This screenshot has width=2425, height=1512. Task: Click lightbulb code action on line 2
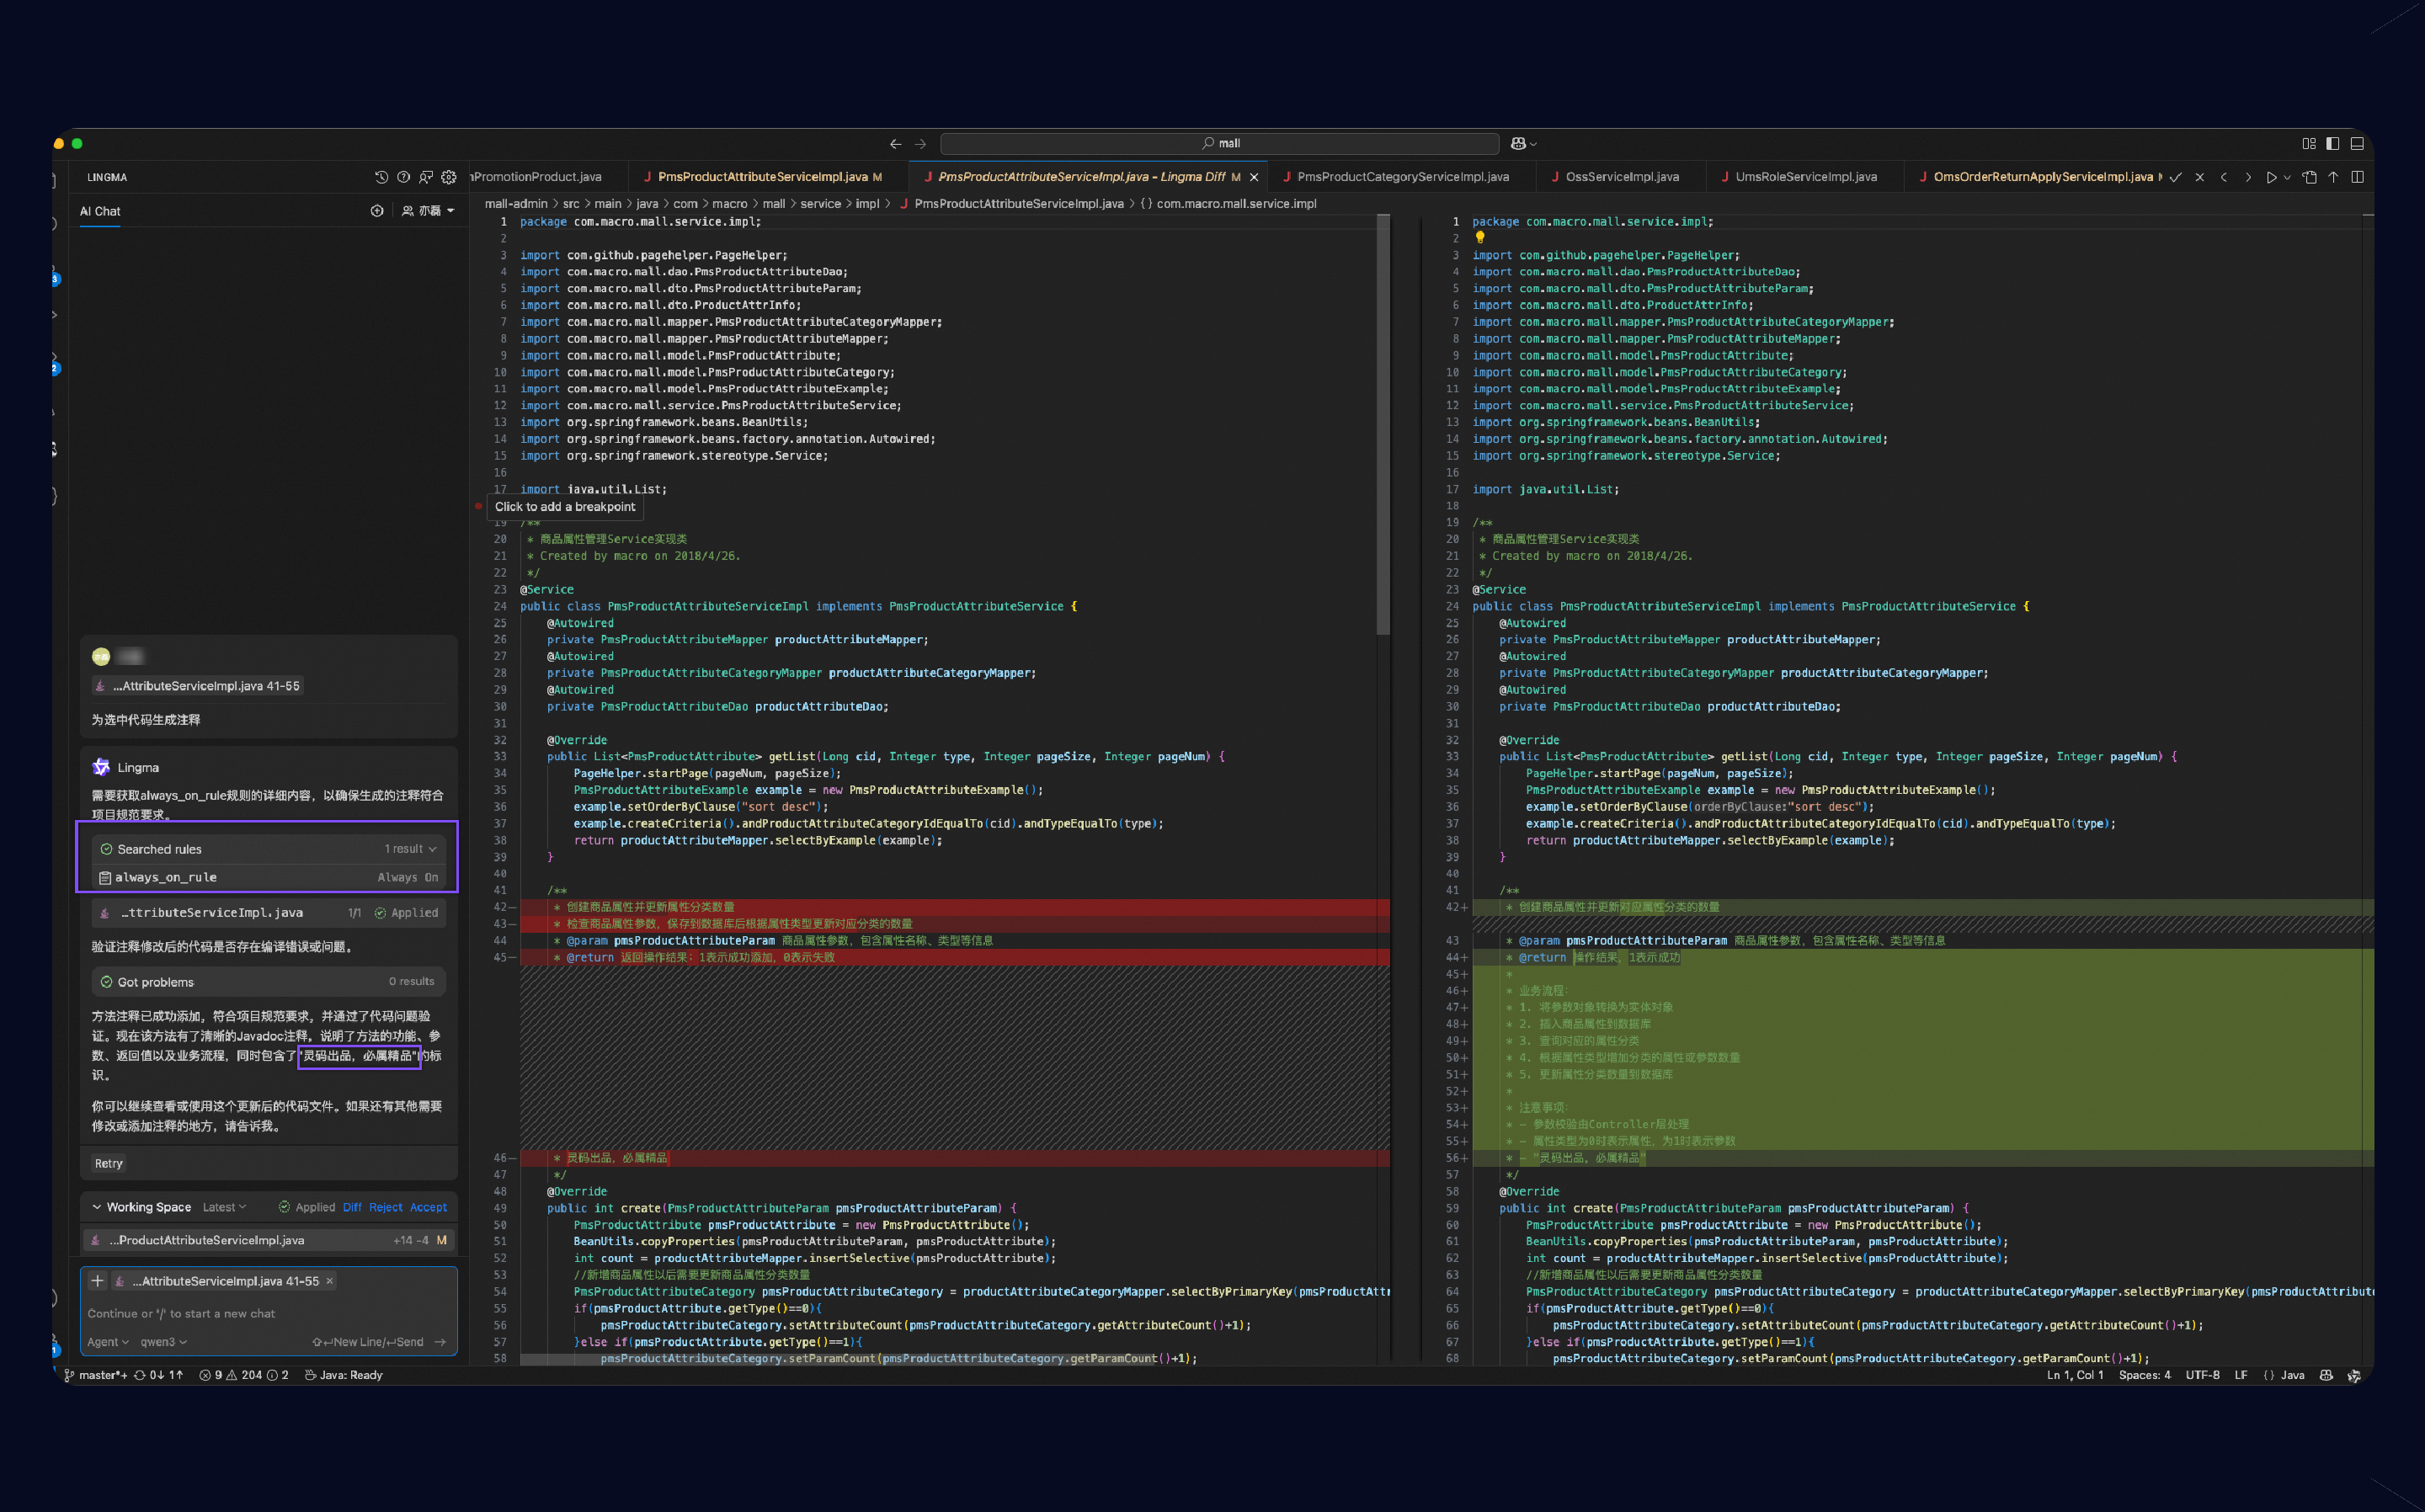pyautogui.click(x=1480, y=238)
